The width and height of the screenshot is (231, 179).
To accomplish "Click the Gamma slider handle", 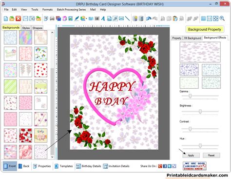I will (190, 96).
